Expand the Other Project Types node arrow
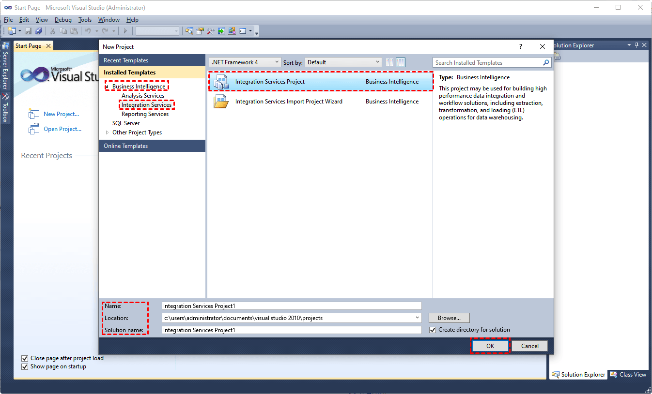The width and height of the screenshot is (652, 394). [x=107, y=132]
